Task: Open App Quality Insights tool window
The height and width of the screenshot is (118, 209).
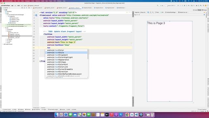Action: click(53, 109)
